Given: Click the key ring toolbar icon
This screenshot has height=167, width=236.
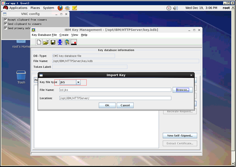Looking at the screenshot, I should pyautogui.click(x=67, y=42).
